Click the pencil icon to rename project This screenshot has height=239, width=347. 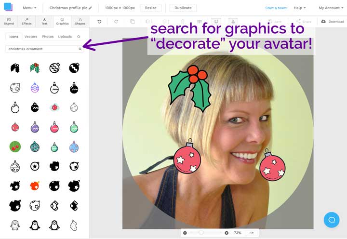[90, 8]
